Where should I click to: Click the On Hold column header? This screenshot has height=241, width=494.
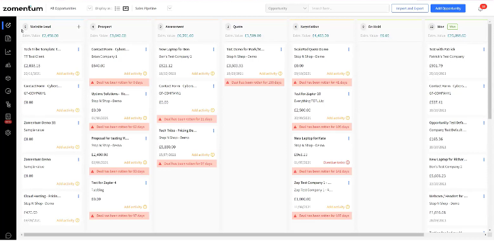pyautogui.click(x=374, y=27)
